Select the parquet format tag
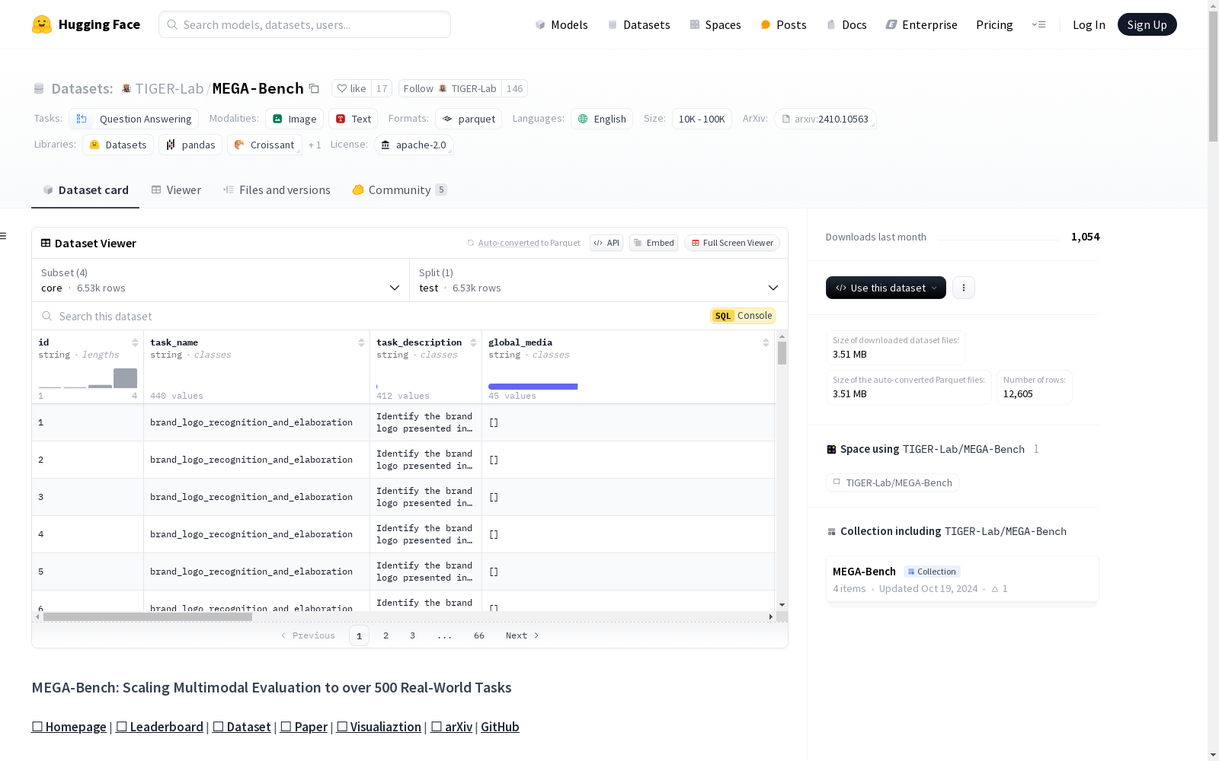The width and height of the screenshot is (1219, 761). pyautogui.click(x=469, y=119)
